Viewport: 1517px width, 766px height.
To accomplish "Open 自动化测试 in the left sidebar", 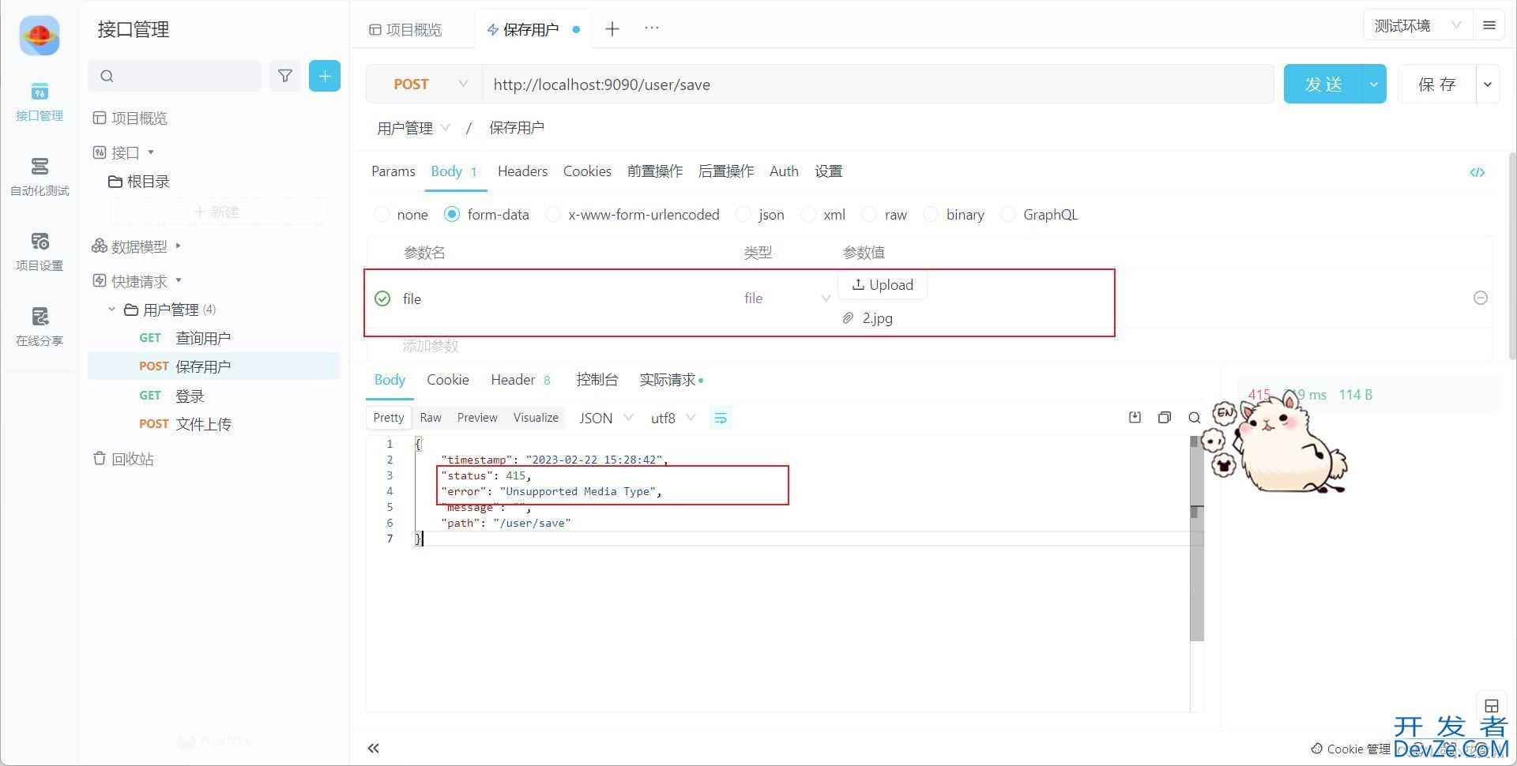I will pos(40,176).
